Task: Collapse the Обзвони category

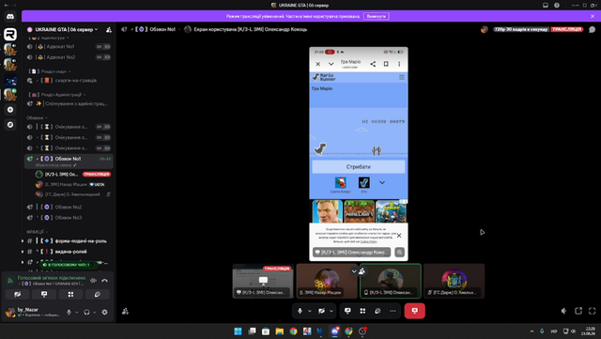Action: [x=37, y=117]
